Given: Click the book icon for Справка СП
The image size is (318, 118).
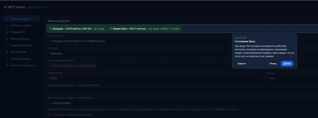Looking at the screenshot, I should tap(7, 32).
